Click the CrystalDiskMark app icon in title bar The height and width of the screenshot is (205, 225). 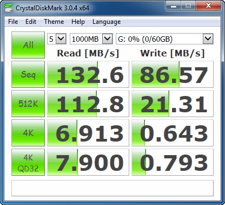pyautogui.click(x=9, y=8)
